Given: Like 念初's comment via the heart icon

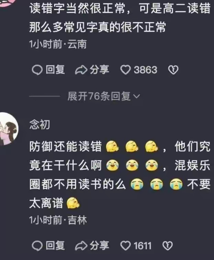Looking at the screenshot, I should pos(125,246).
